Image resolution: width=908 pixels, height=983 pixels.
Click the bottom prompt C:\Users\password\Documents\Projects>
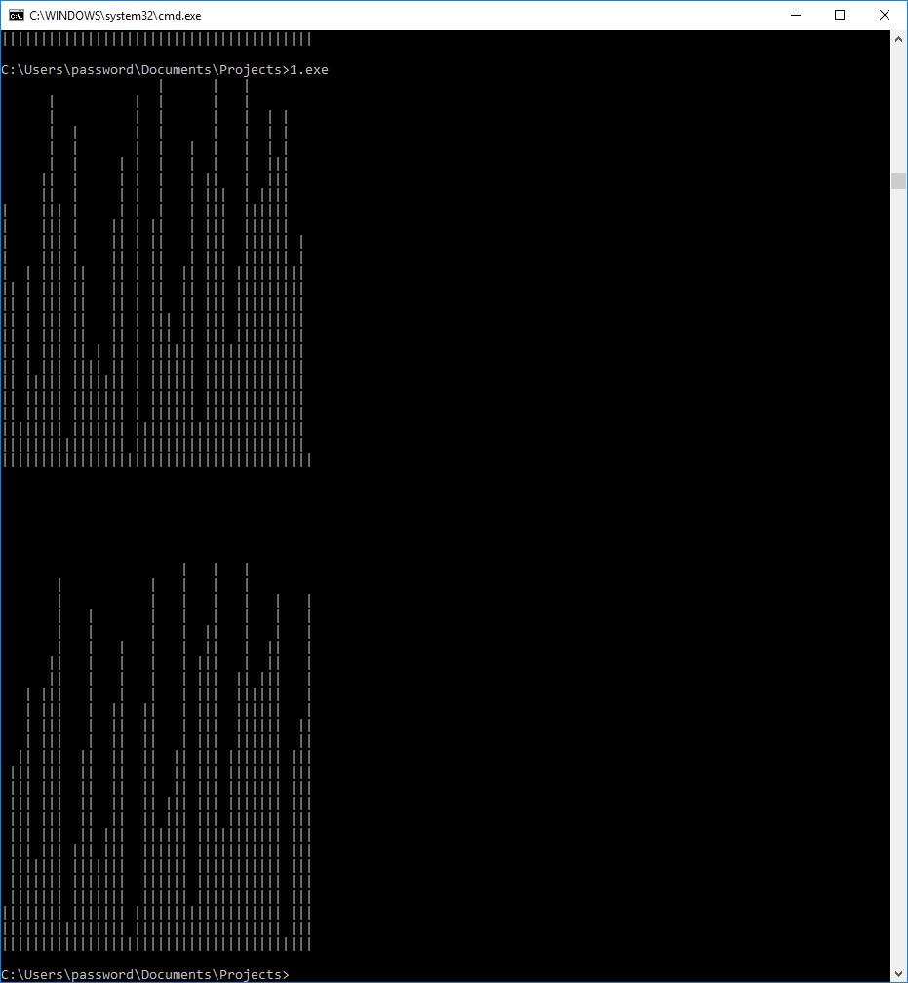[x=145, y=975]
